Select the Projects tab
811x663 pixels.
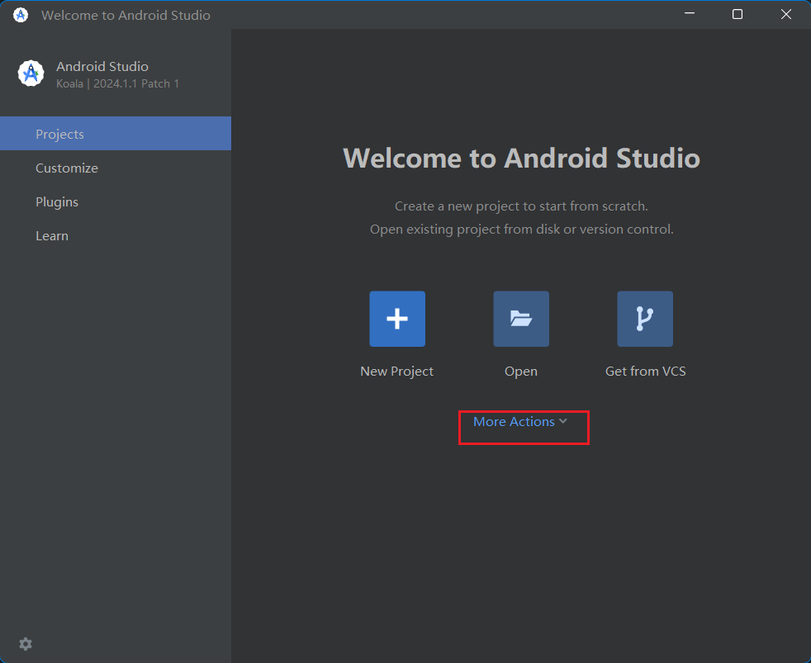tap(116, 134)
